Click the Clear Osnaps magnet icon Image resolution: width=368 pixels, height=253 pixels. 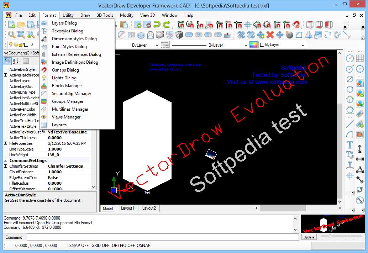click(x=296, y=25)
